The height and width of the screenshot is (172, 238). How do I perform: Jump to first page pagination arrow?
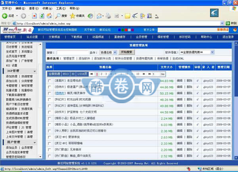tap(92, 74)
